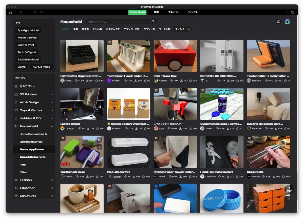Sort models by 新着
This screenshot has height=220, width=304.
76,29
